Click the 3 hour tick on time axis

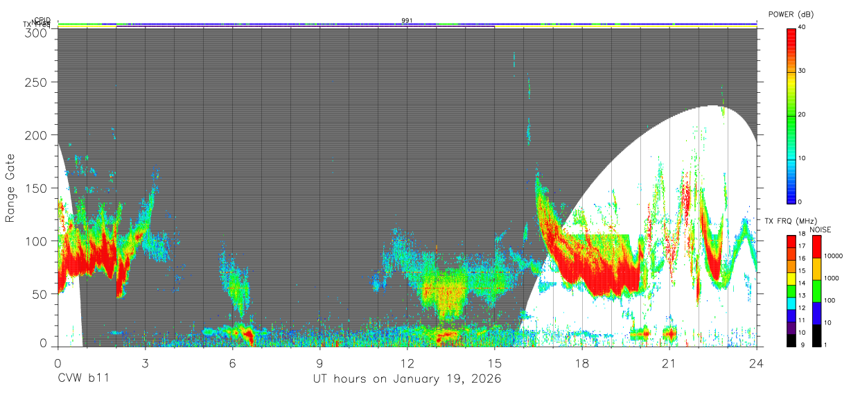click(145, 363)
